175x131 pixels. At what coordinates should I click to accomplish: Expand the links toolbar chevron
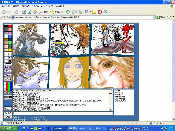[x=173, y=17]
